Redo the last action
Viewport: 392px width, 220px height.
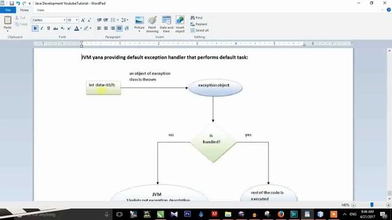click(x=24, y=3)
